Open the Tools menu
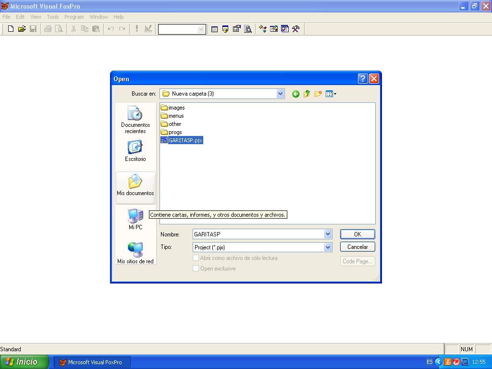Screen dimensions: 492x369 (x=53, y=17)
